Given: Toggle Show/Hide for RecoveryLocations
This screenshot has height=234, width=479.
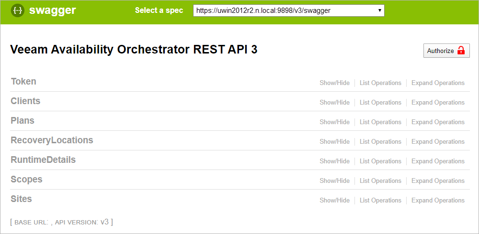Looking at the screenshot, I should [334, 142].
